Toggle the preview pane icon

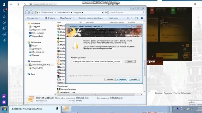tap(136, 18)
